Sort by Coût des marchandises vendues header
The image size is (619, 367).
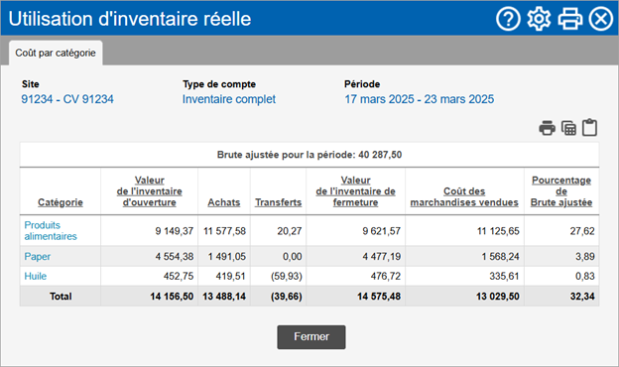pos(464,197)
